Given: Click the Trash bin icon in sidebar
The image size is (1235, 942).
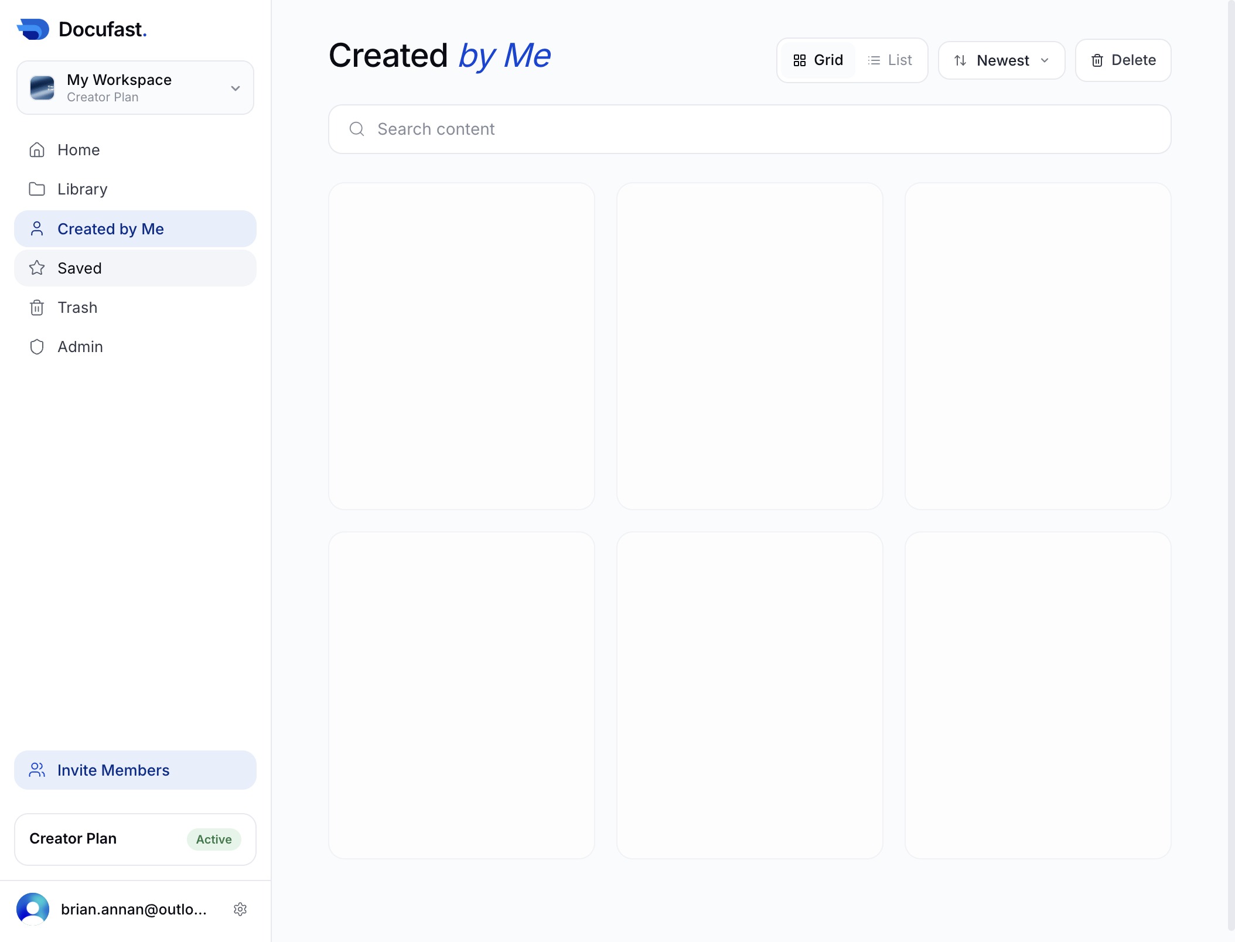Looking at the screenshot, I should 37,307.
